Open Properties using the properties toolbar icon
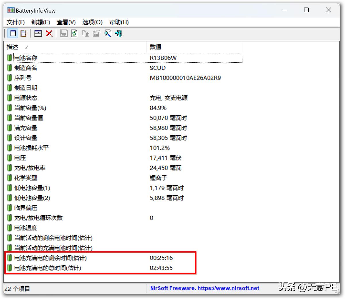The image size is (345, 299). pyautogui.click(x=96, y=33)
